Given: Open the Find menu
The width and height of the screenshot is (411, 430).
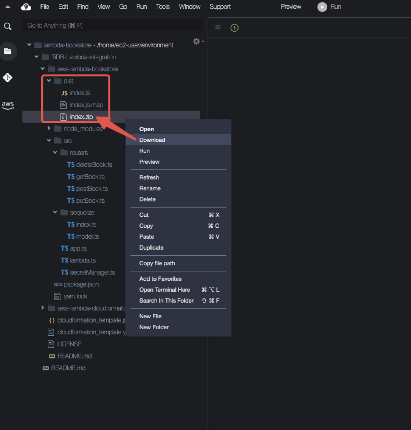Looking at the screenshot, I should tap(83, 7).
